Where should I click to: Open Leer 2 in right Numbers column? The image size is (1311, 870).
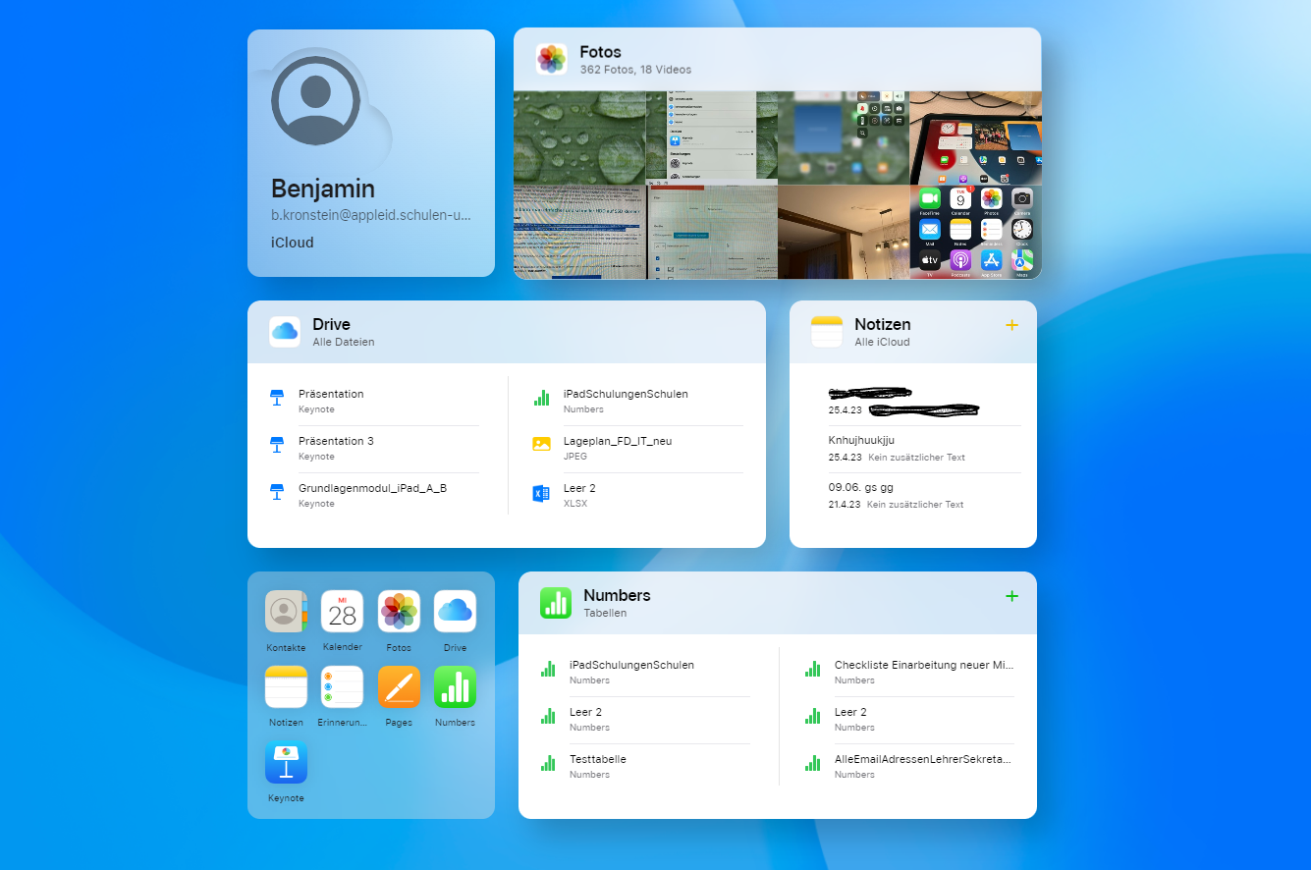coord(908,720)
